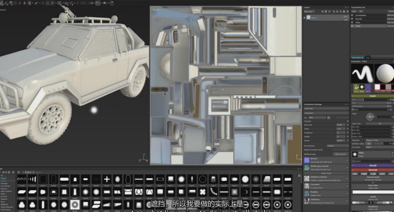Toggle visibility of accessories texture set
Screen dimensions: 394x212
pyautogui.click(x=352, y=15)
